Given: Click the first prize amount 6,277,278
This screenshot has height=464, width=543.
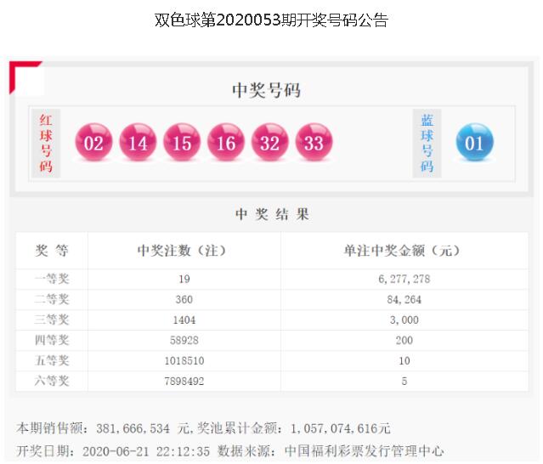Looking at the screenshot, I should [404, 279].
